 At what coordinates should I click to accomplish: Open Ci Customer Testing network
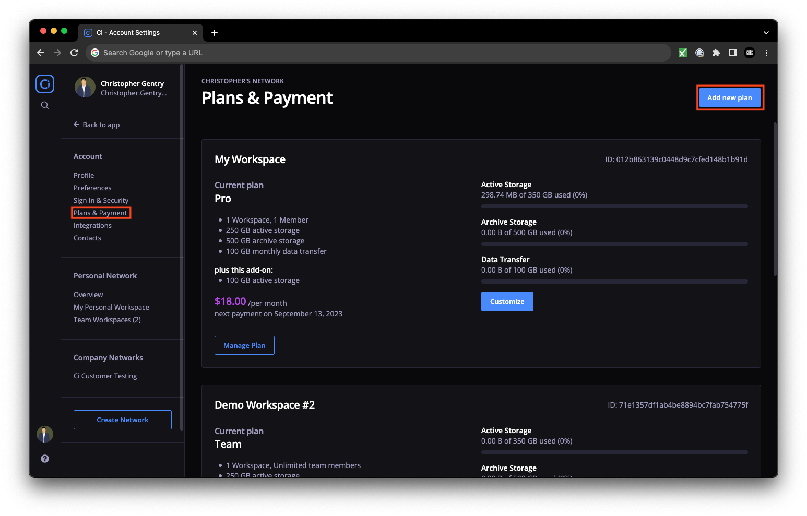click(105, 376)
